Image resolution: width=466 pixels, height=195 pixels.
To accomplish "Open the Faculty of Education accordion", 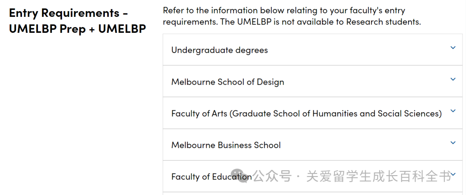I will click(313, 176).
